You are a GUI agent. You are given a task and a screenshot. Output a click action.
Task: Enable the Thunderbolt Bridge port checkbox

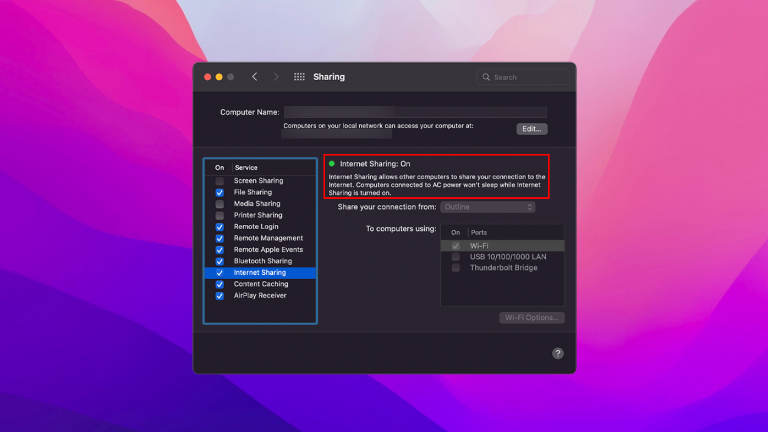click(x=456, y=268)
